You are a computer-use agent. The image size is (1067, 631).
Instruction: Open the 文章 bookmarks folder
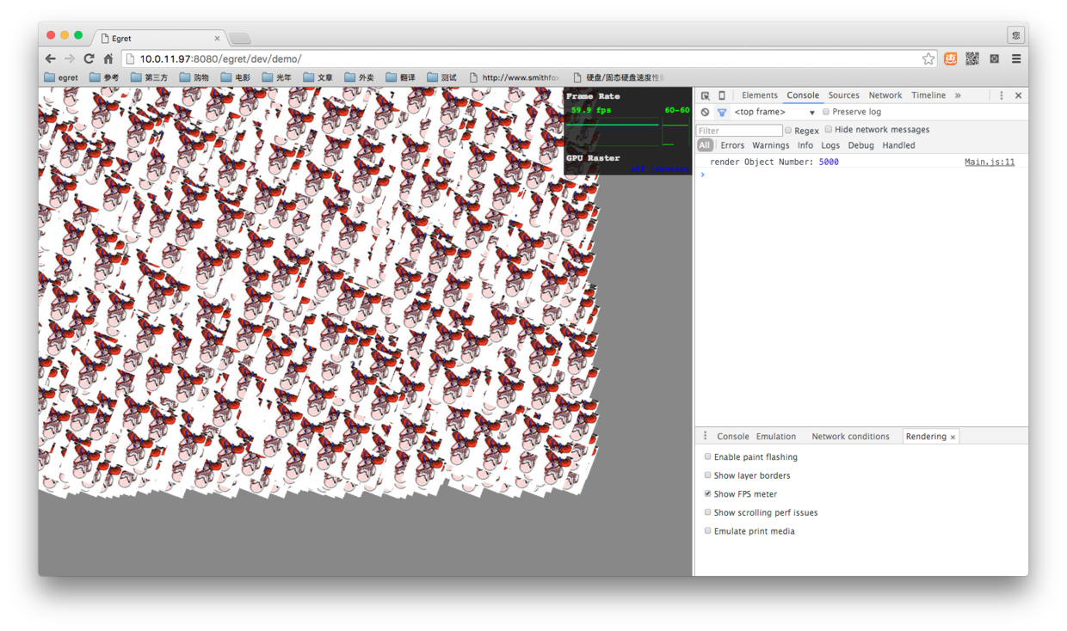point(318,77)
